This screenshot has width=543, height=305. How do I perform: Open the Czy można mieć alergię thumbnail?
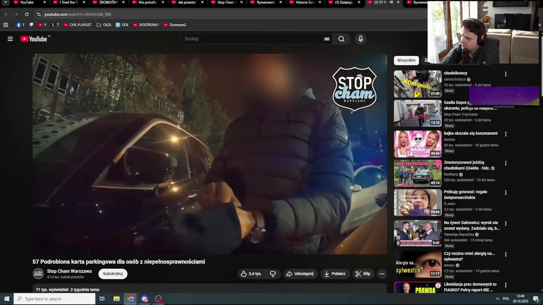(x=418, y=264)
